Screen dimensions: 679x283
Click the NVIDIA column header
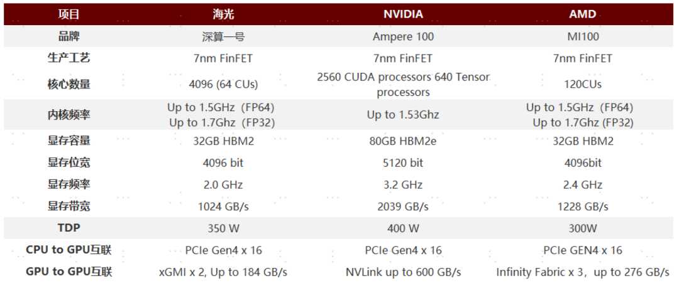pyautogui.click(x=403, y=14)
